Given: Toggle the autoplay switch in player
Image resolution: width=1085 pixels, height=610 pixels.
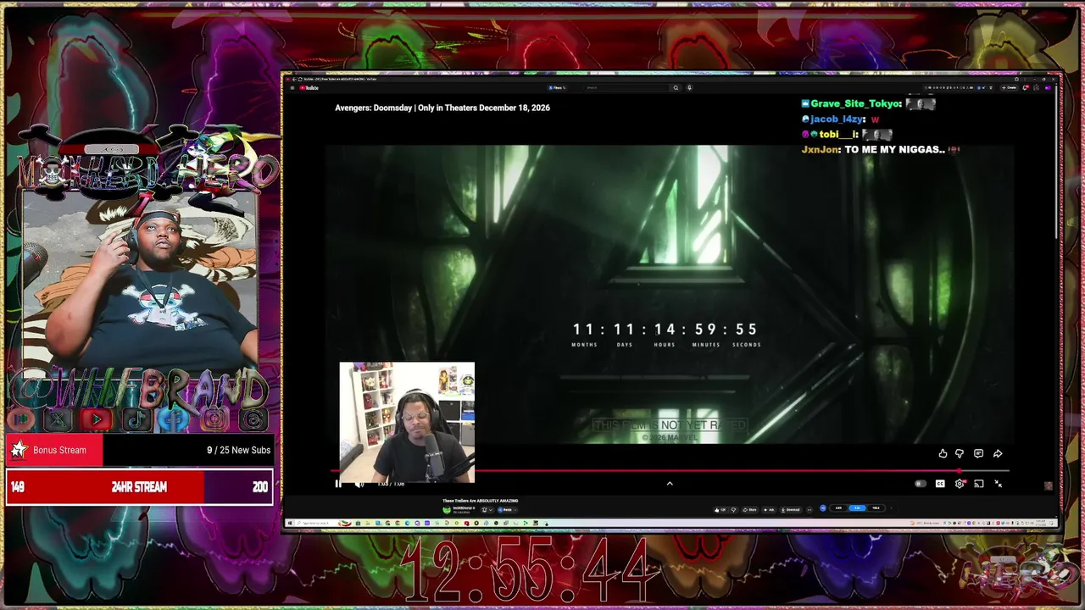Looking at the screenshot, I should 921,484.
